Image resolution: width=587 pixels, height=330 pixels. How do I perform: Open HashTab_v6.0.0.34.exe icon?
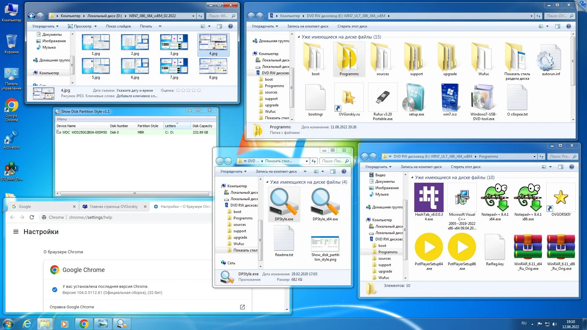[429, 197]
